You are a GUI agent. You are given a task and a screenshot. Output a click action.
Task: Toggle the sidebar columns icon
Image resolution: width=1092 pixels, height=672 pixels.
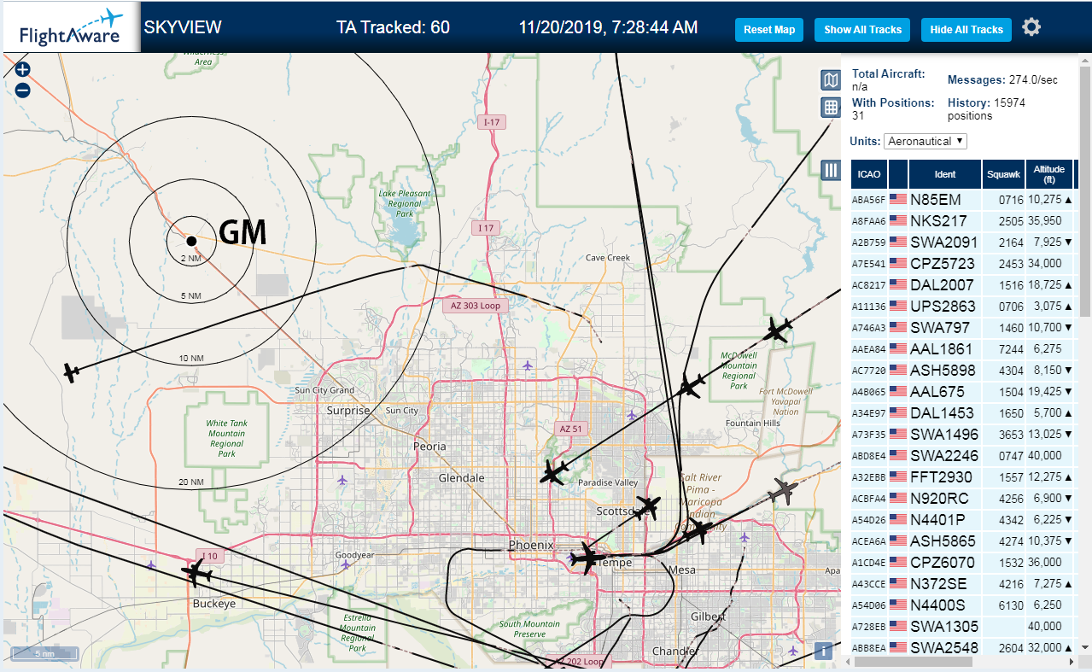tap(831, 170)
